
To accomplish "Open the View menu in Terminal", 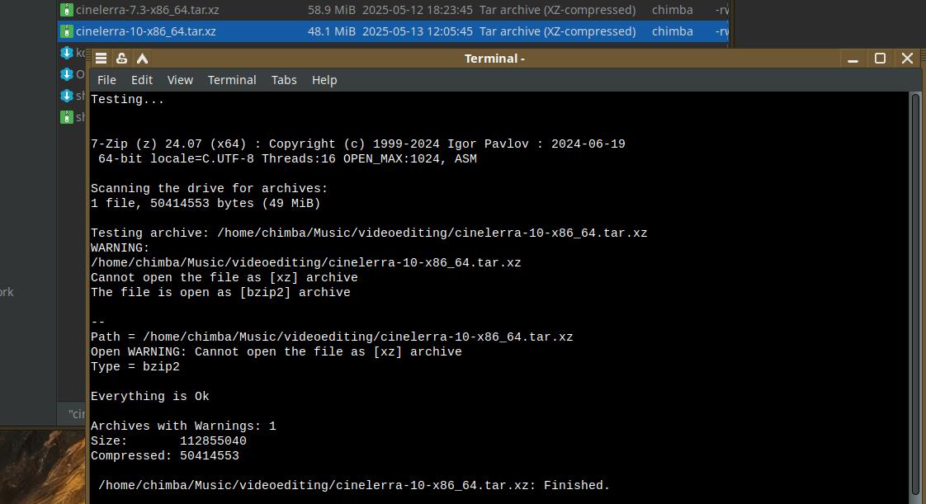I will pos(180,80).
